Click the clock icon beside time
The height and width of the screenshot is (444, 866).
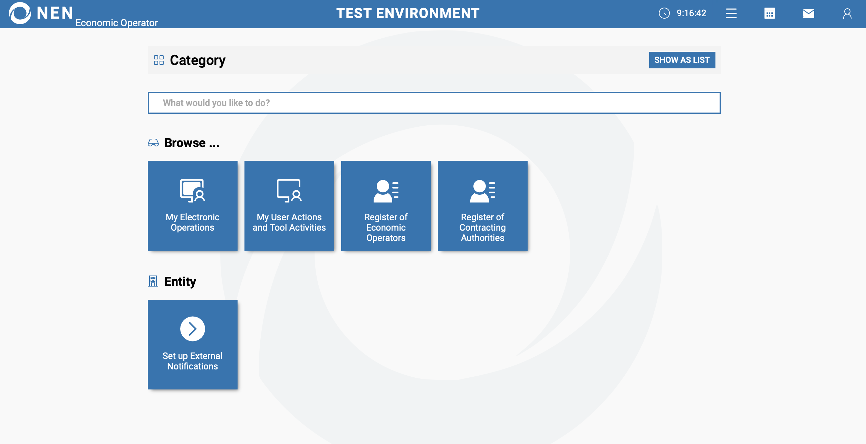coord(664,13)
